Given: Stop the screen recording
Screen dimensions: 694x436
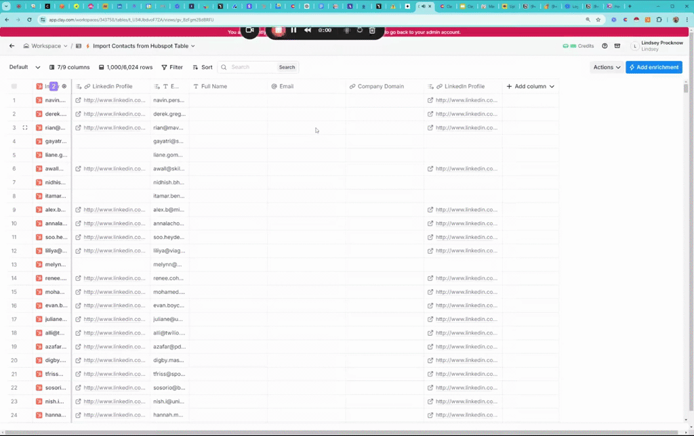Looking at the screenshot, I should [279, 30].
